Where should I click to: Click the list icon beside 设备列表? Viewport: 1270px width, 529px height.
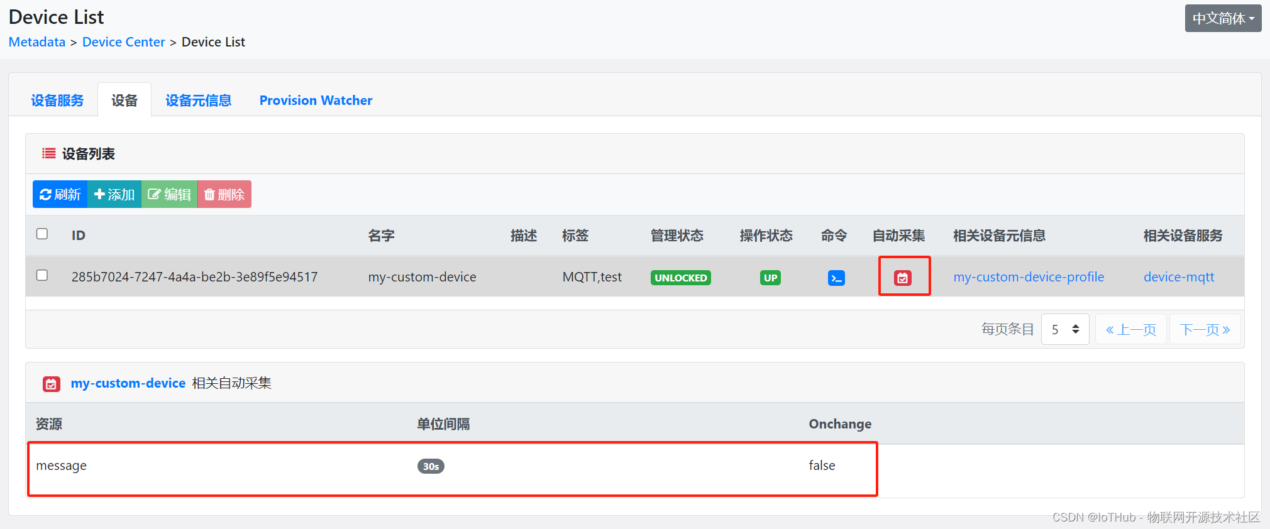point(48,153)
